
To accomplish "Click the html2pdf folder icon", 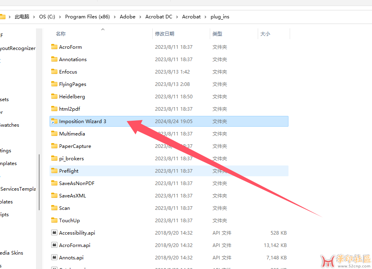I will click(54, 109).
